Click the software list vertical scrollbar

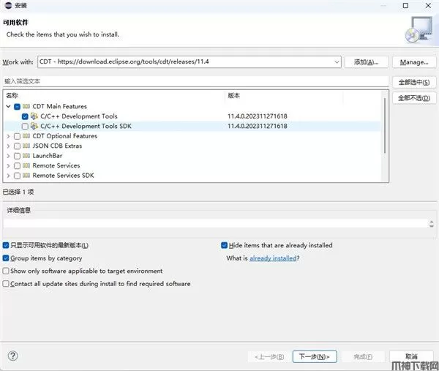pos(385,125)
